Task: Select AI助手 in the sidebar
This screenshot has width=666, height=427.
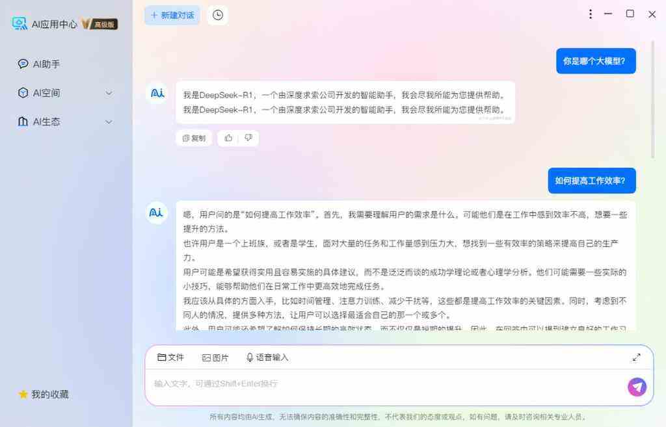Action: (x=38, y=64)
